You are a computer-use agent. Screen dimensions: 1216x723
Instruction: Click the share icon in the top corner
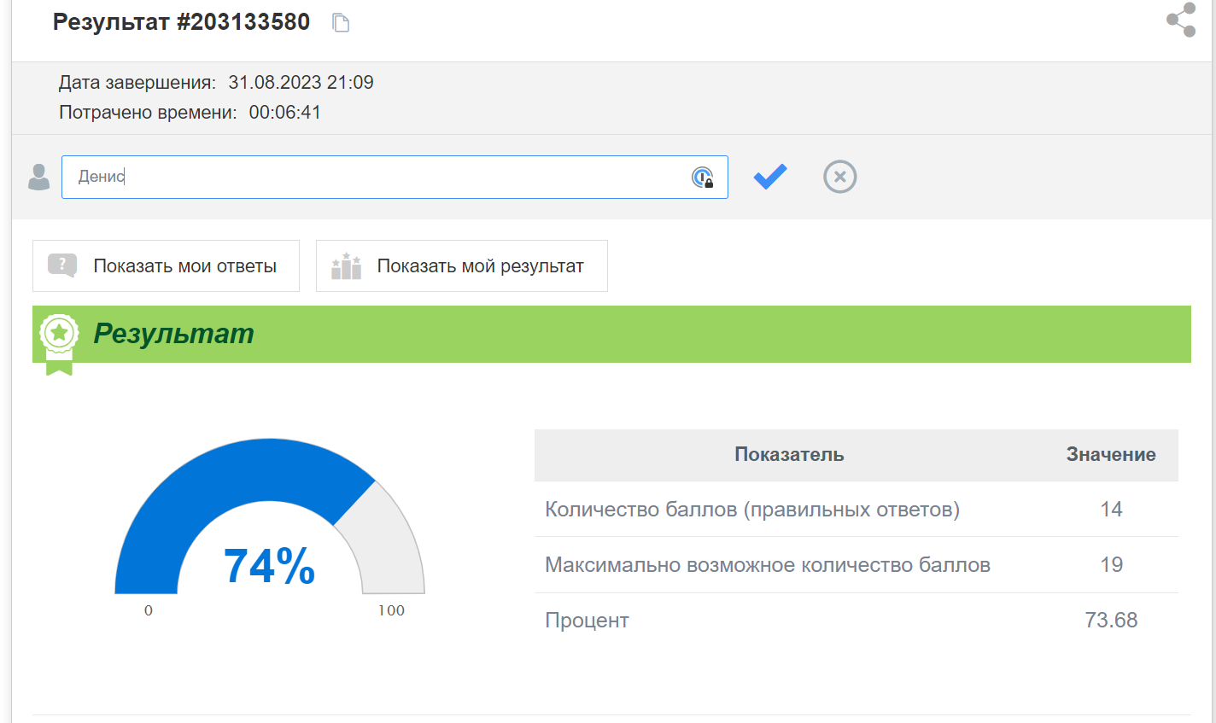coord(1181,20)
